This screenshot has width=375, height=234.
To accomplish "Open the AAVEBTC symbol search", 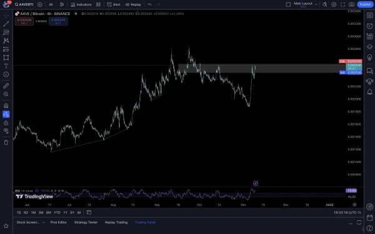I will [24, 4].
